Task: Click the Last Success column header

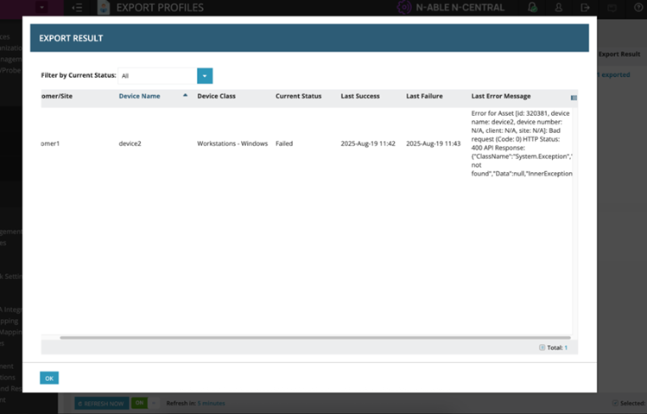Action: point(360,96)
